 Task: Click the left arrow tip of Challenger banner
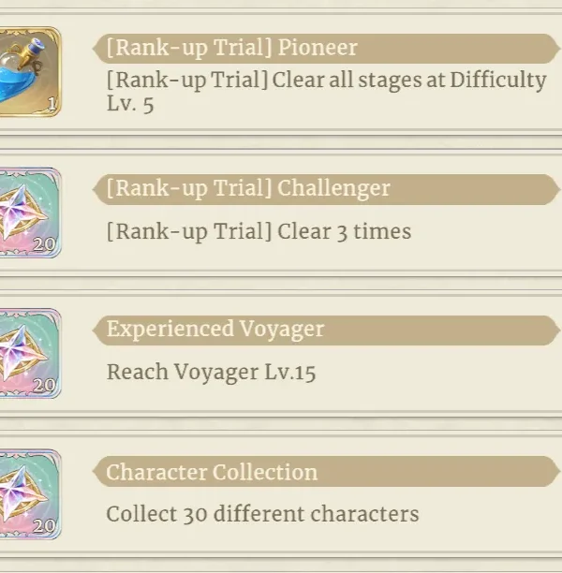pos(97,189)
